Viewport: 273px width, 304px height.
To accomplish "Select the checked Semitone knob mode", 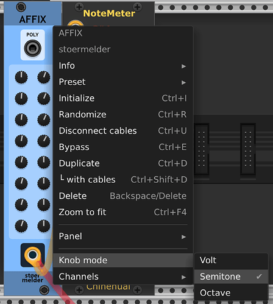I will pyautogui.click(x=231, y=277).
